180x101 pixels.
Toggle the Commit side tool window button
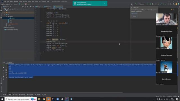(1, 15)
